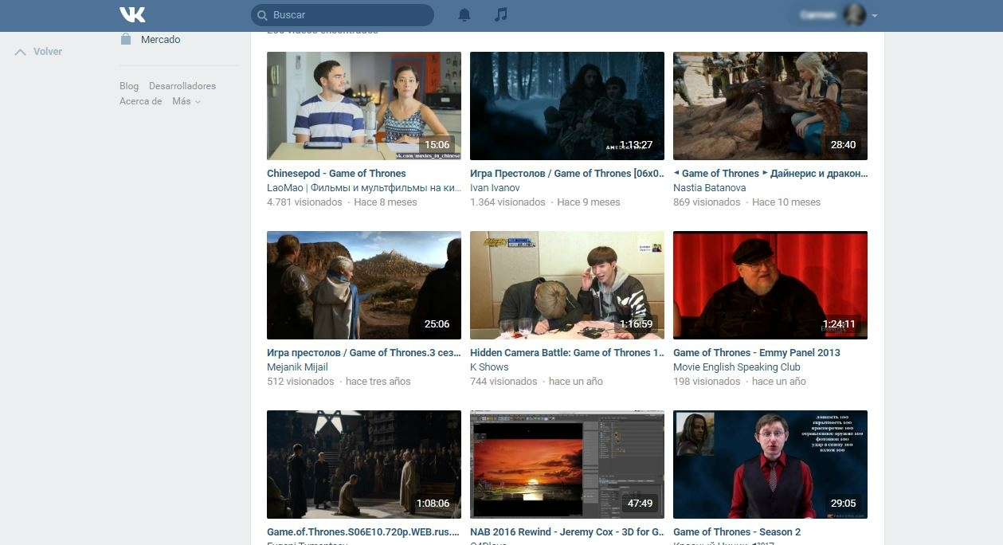Open uploader Nastia Batanova
Image resolution: width=1003 pixels, height=545 pixels.
click(710, 188)
